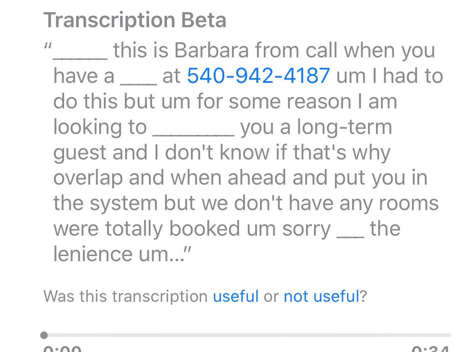Mark the transcription as useful

pos(235,296)
